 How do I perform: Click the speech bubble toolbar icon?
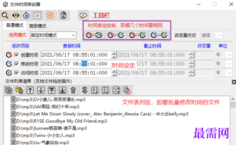click(x=83, y=15)
